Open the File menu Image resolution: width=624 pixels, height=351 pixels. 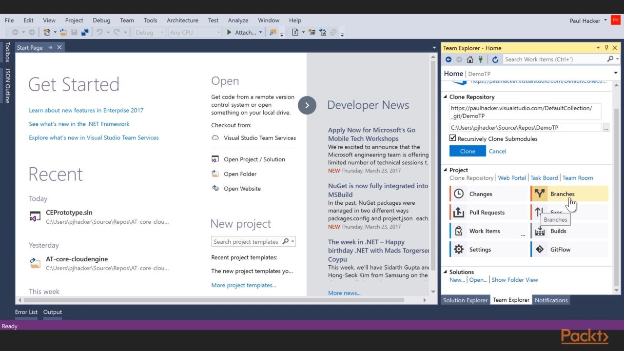coord(9,20)
